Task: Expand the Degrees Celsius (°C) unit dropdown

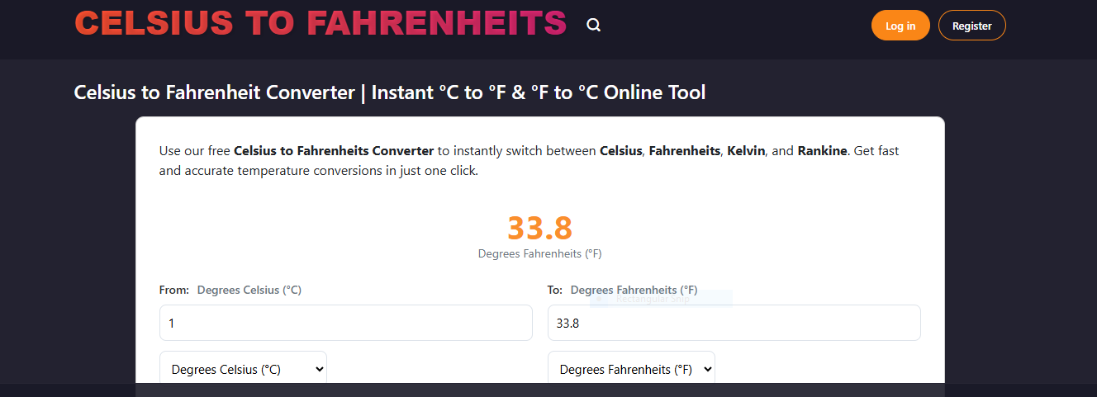Action: click(x=243, y=369)
